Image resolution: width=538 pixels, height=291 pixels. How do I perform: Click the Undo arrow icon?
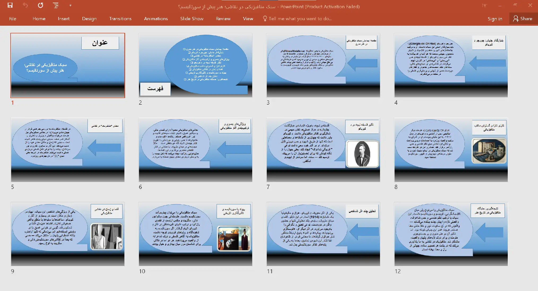tap(25, 5)
